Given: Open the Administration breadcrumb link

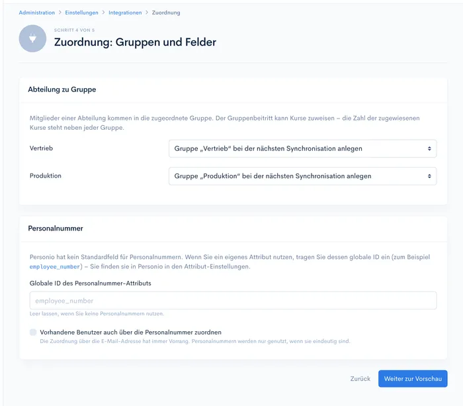Looking at the screenshot, I should (37, 13).
